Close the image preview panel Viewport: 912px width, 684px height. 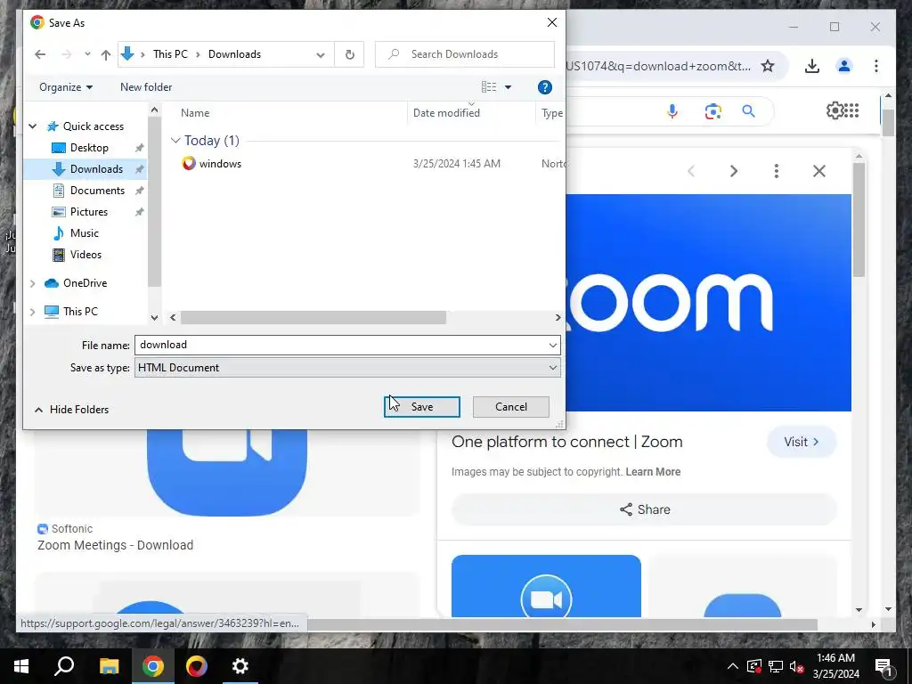[819, 171]
